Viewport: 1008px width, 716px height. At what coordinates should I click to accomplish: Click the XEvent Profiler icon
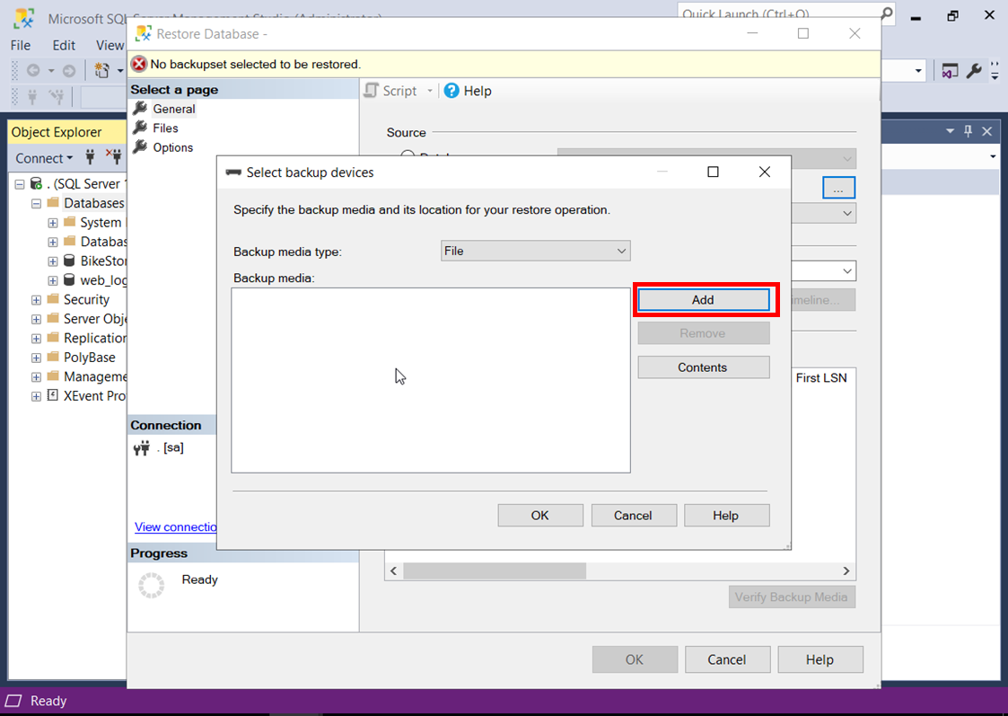pyautogui.click(x=53, y=395)
